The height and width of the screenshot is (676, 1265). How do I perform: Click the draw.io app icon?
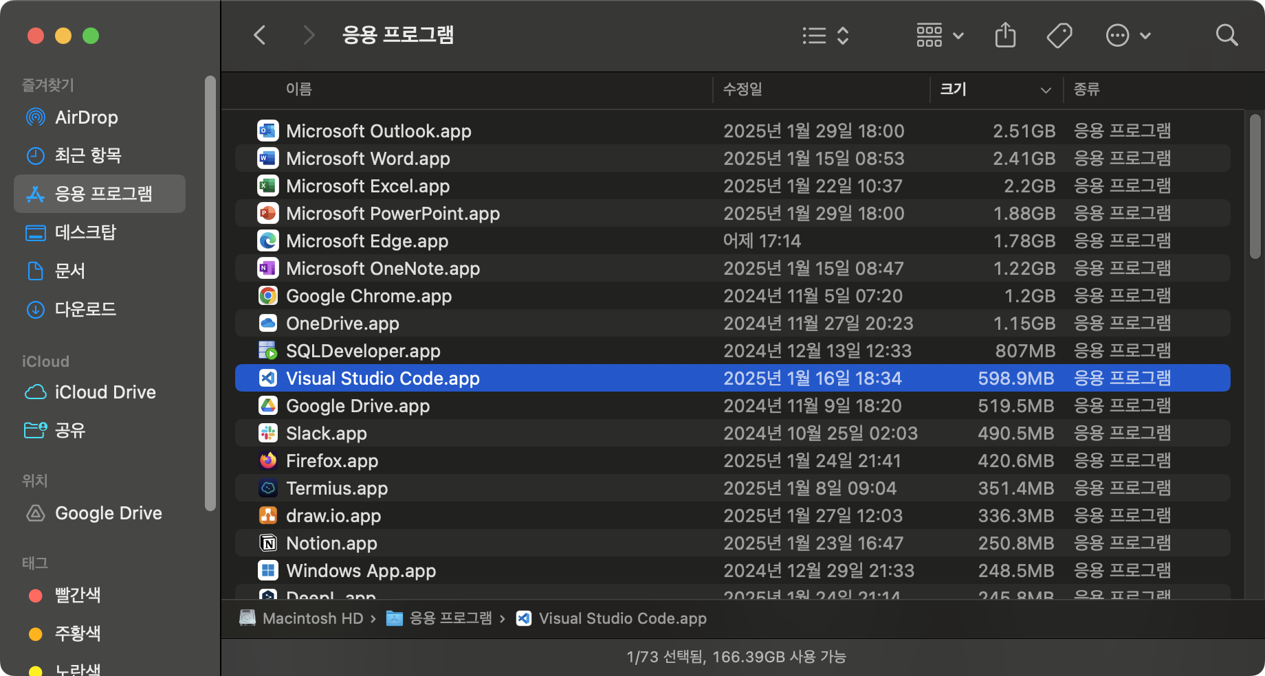(268, 515)
